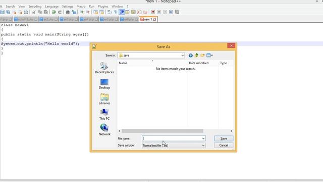Click Save All icon in Notepad++ toolbar
The width and height of the screenshot is (323, 182).
click(x=8, y=12)
